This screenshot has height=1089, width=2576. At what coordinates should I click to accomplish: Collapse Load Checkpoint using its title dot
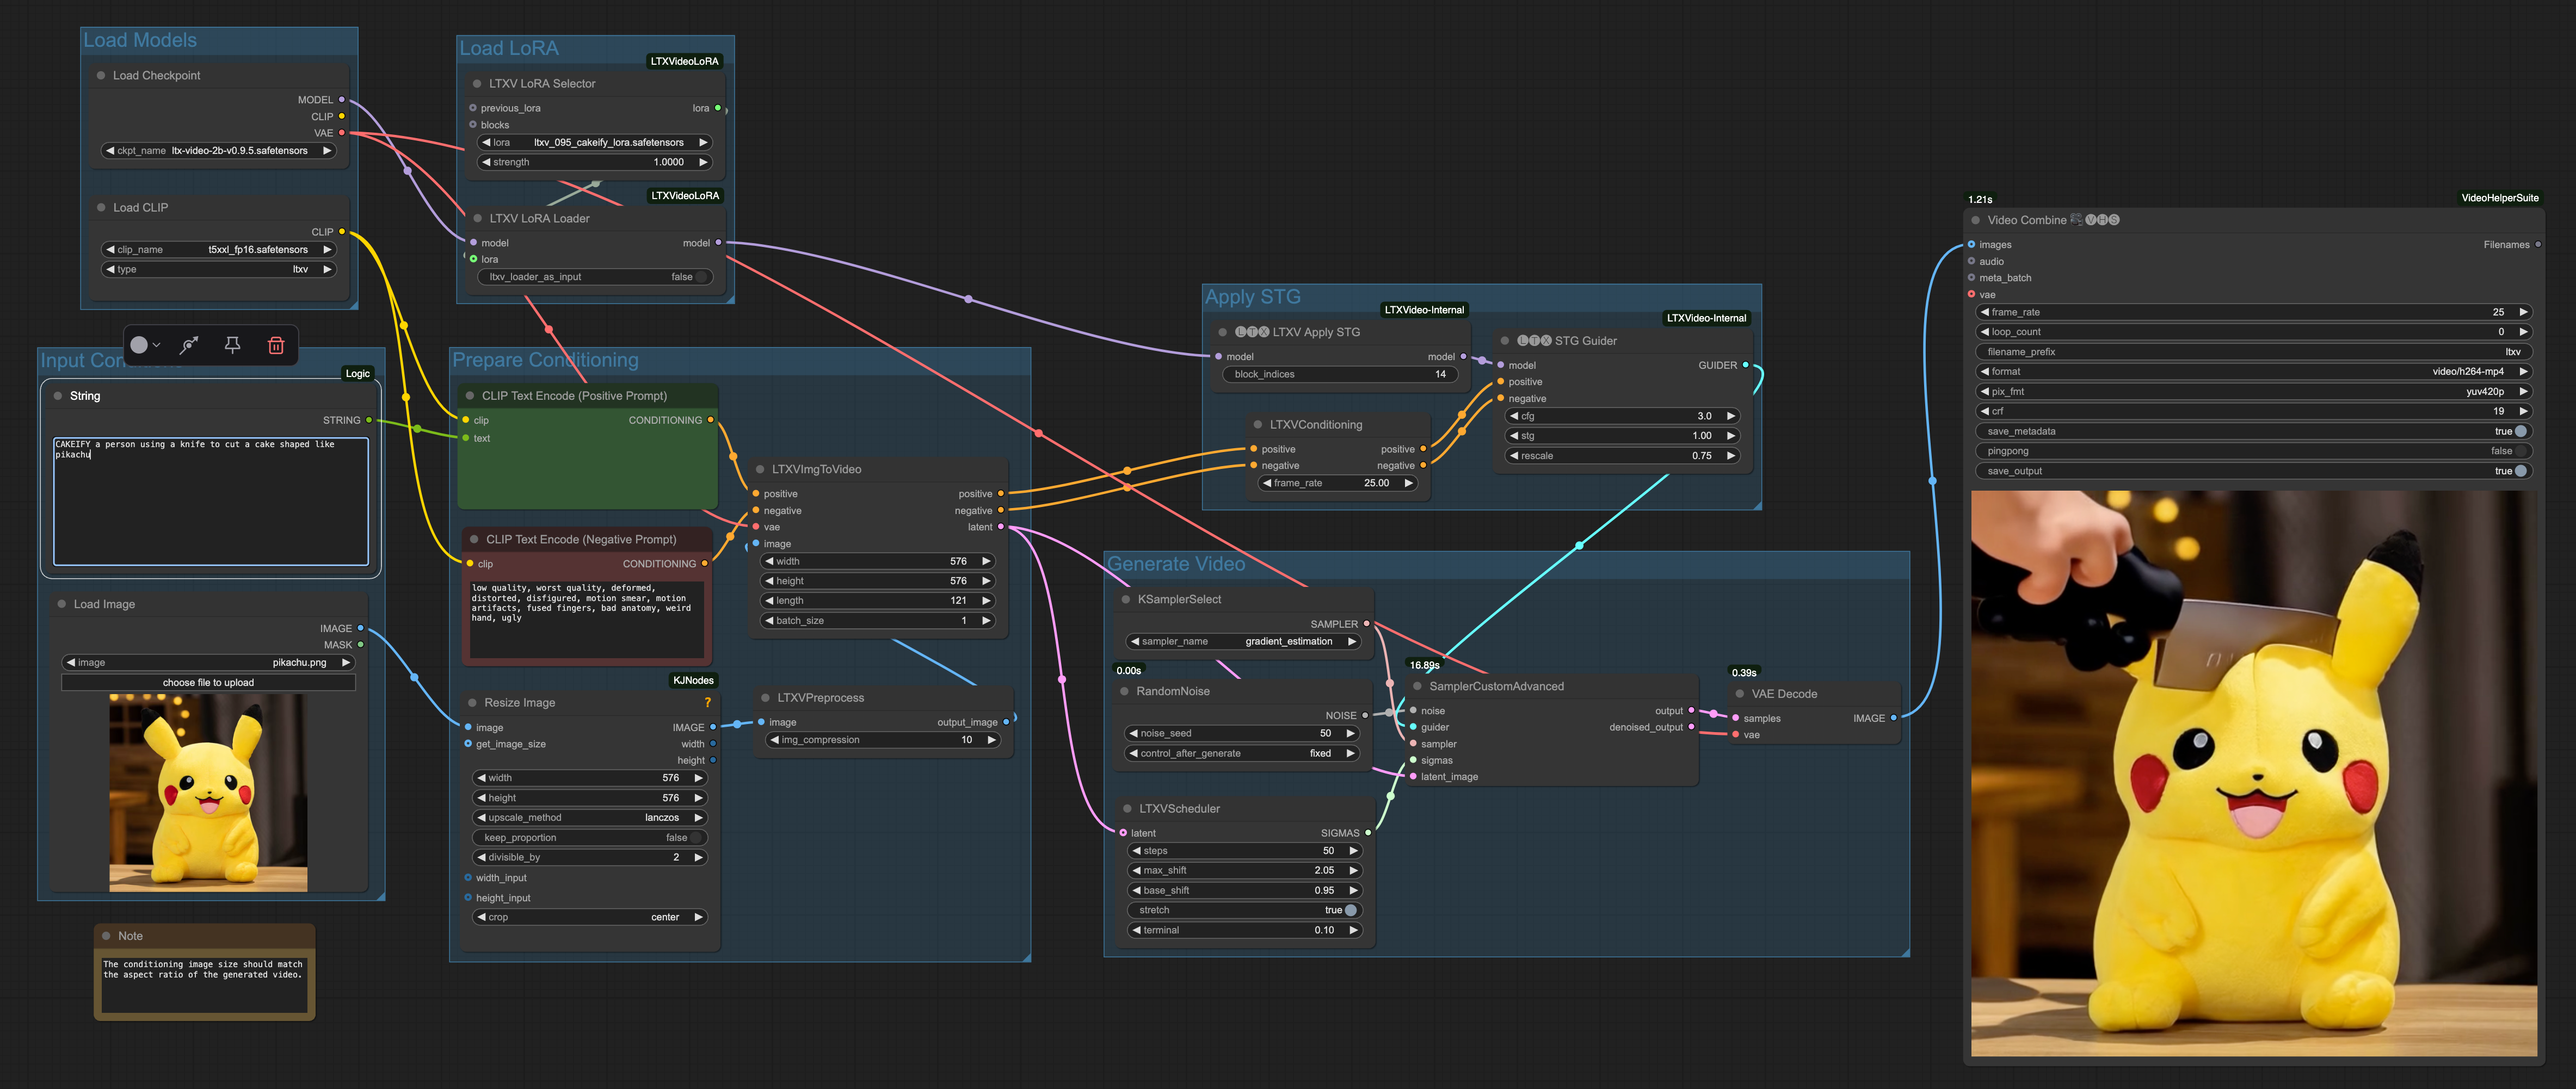click(100, 75)
